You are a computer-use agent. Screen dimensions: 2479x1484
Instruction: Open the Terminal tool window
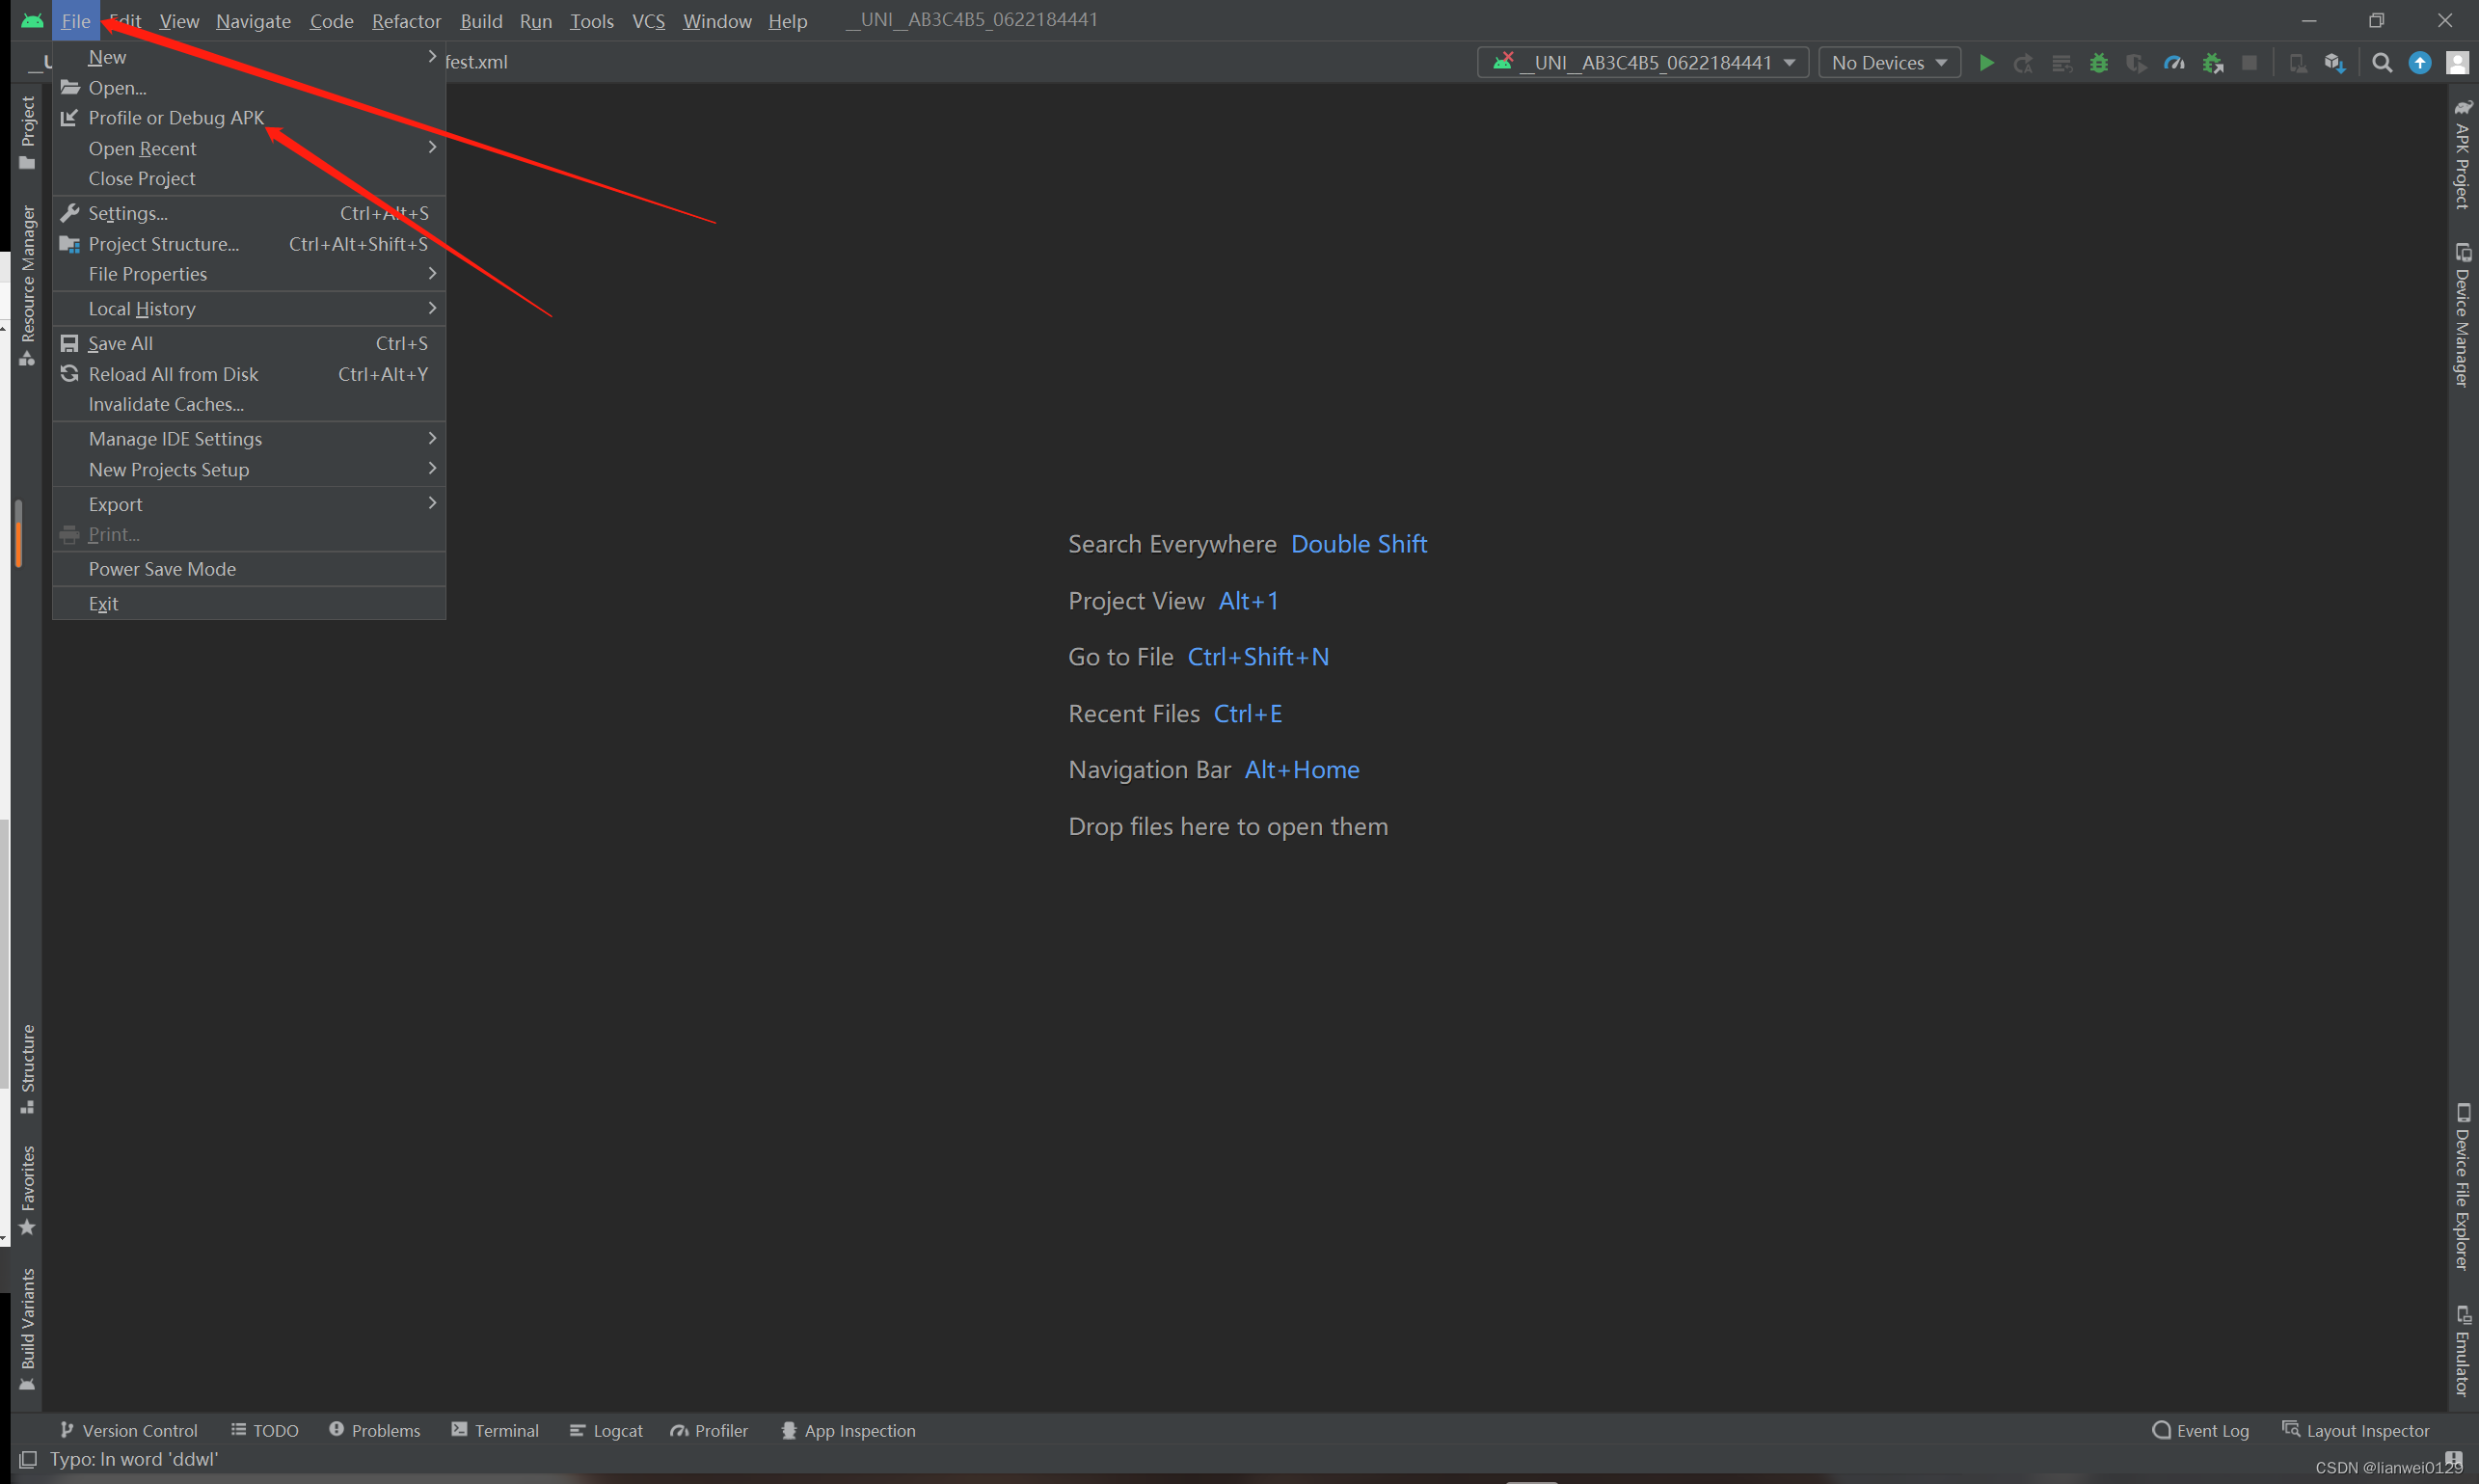(495, 1430)
